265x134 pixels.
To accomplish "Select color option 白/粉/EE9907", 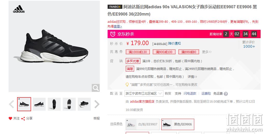I will point(142,124).
